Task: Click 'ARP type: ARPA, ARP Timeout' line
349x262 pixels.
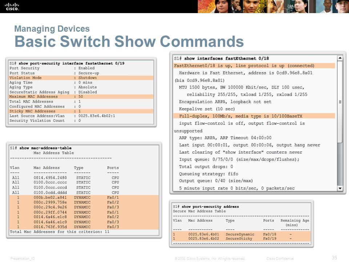Action: pyautogui.click(x=225, y=138)
